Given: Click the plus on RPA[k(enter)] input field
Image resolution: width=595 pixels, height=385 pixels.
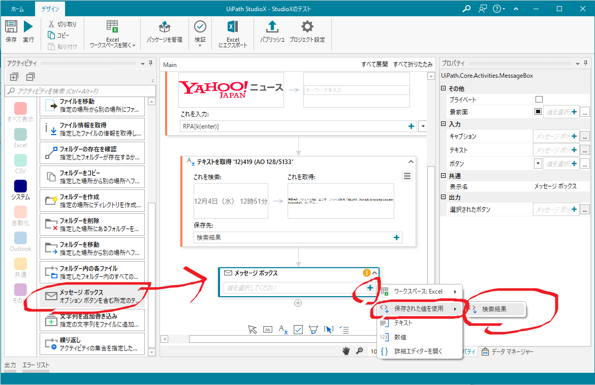Looking at the screenshot, I should (x=411, y=126).
